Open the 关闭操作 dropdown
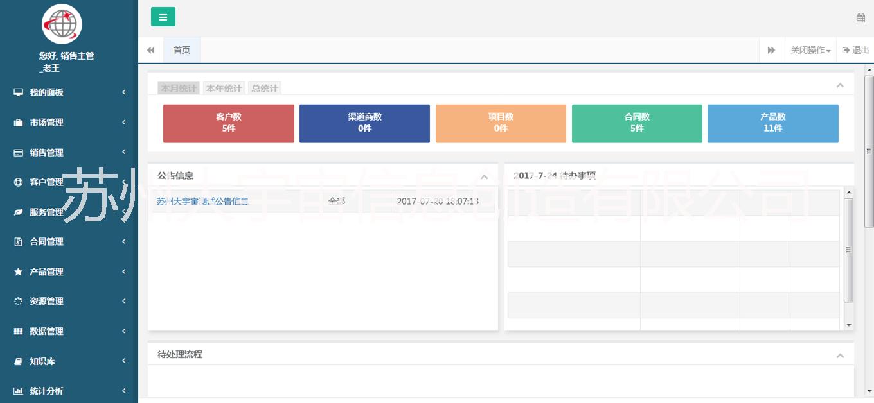The height and width of the screenshot is (403, 874). (810, 50)
